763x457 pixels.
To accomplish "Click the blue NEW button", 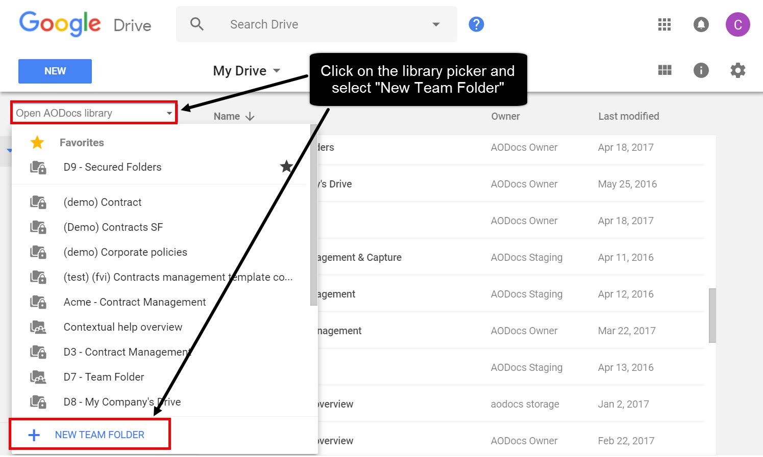I will (55, 71).
